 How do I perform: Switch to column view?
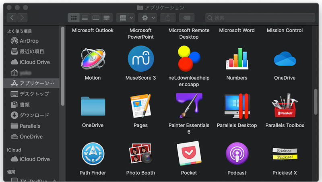point(96,18)
